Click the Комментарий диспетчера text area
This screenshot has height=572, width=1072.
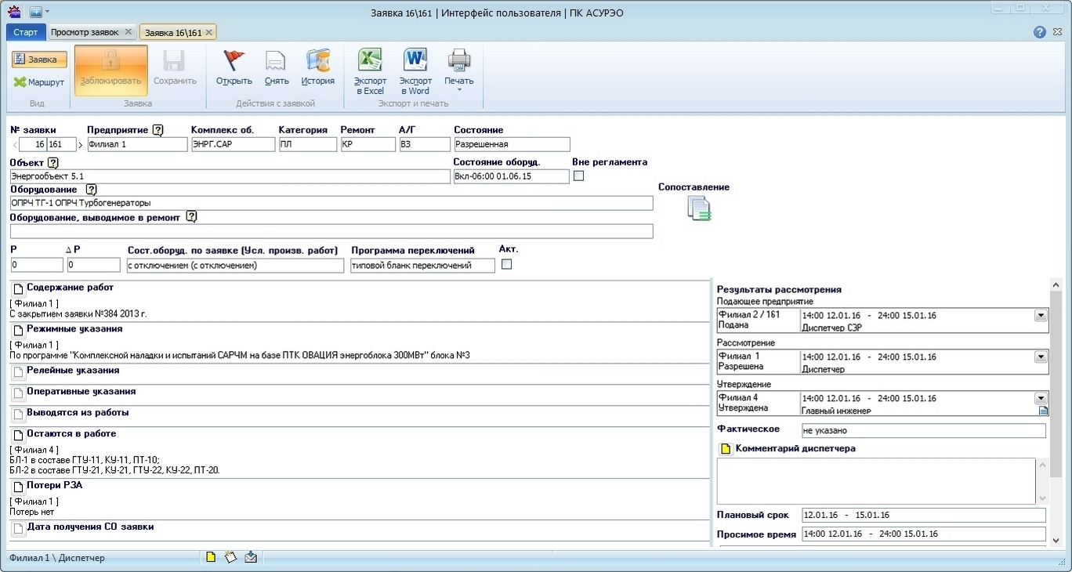pyautogui.click(x=876, y=481)
